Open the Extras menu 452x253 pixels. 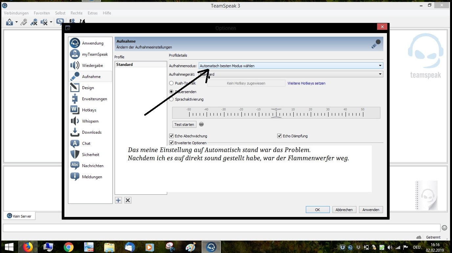click(93, 13)
